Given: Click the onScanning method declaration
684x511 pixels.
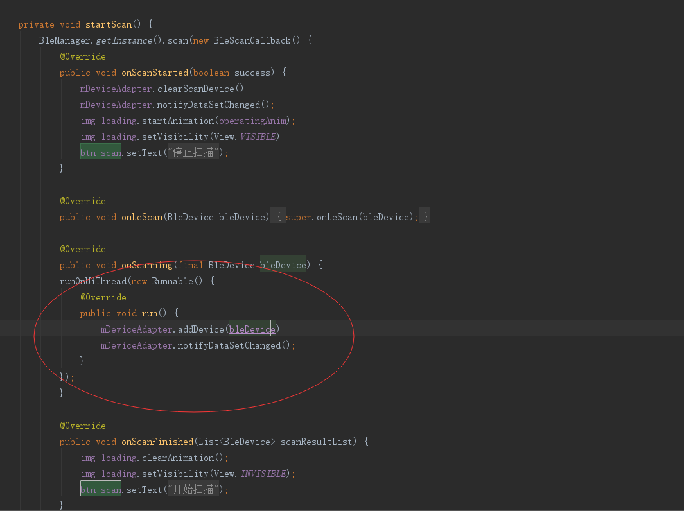Looking at the screenshot, I should 146,264.
